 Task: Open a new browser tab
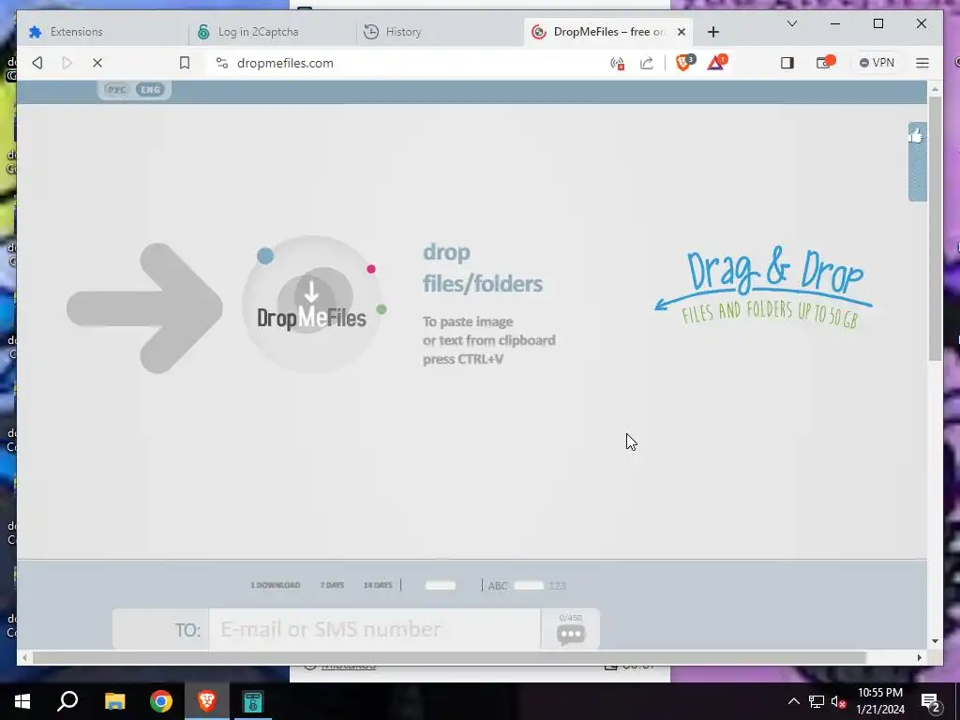pyautogui.click(x=713, y=32)
